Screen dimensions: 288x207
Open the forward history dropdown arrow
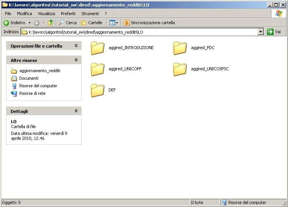click(43, 23)
